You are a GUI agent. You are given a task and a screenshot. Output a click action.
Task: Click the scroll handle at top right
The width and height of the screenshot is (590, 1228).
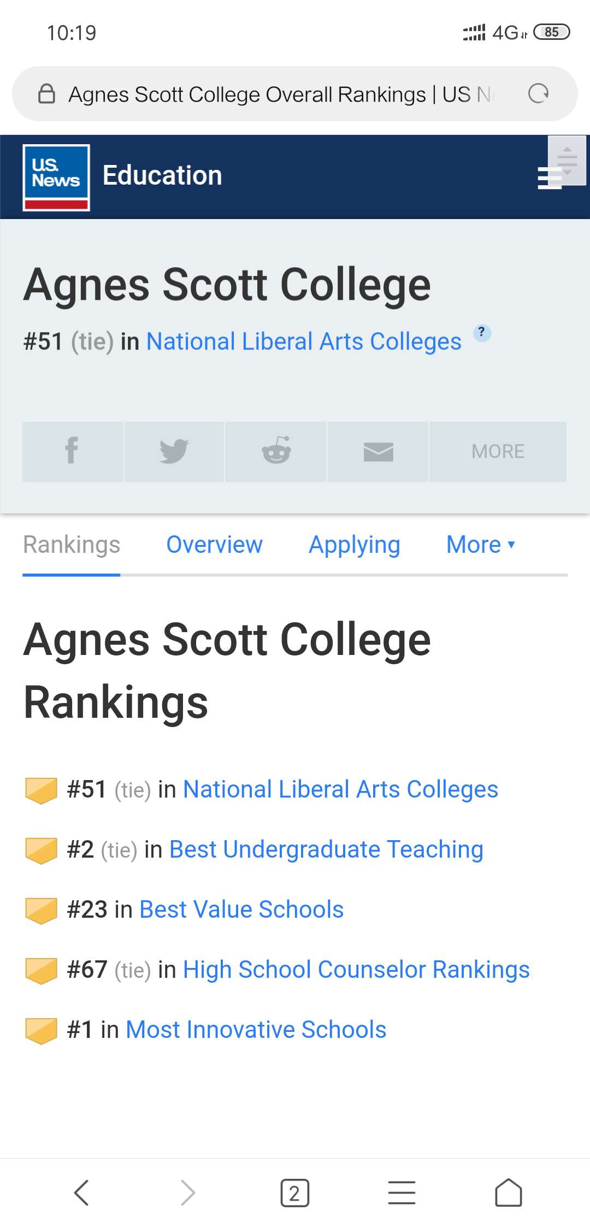pyautogui.click(x=567, y=161)
